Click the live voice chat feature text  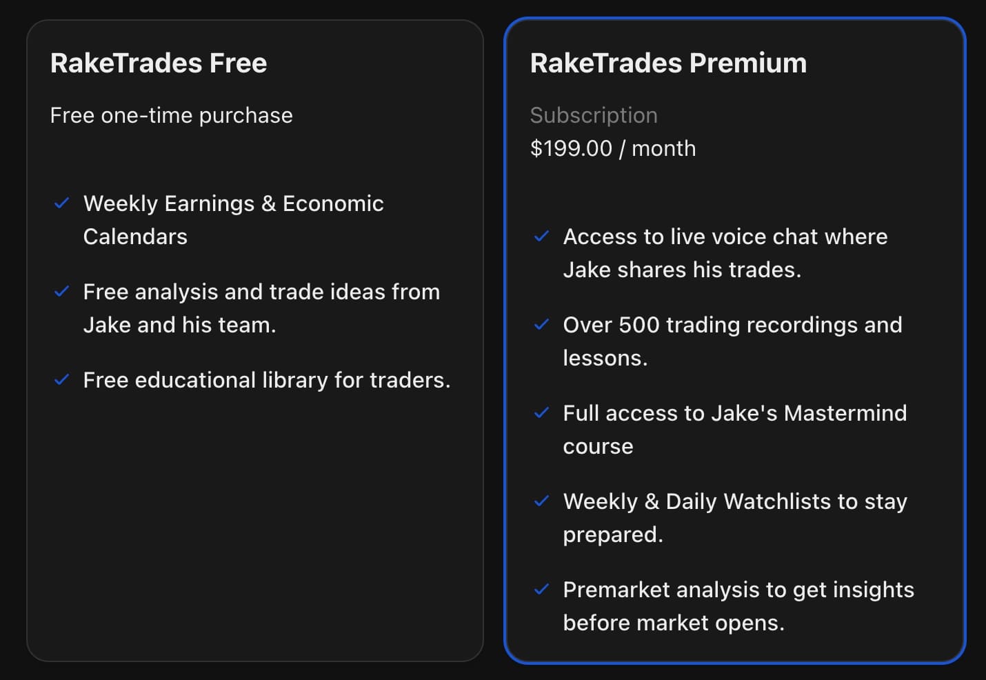[725, 252]
